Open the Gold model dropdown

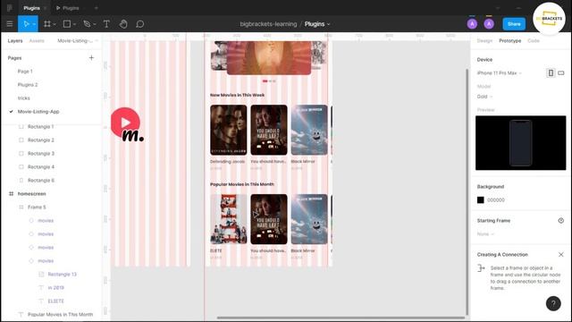(x=484, y=97)
